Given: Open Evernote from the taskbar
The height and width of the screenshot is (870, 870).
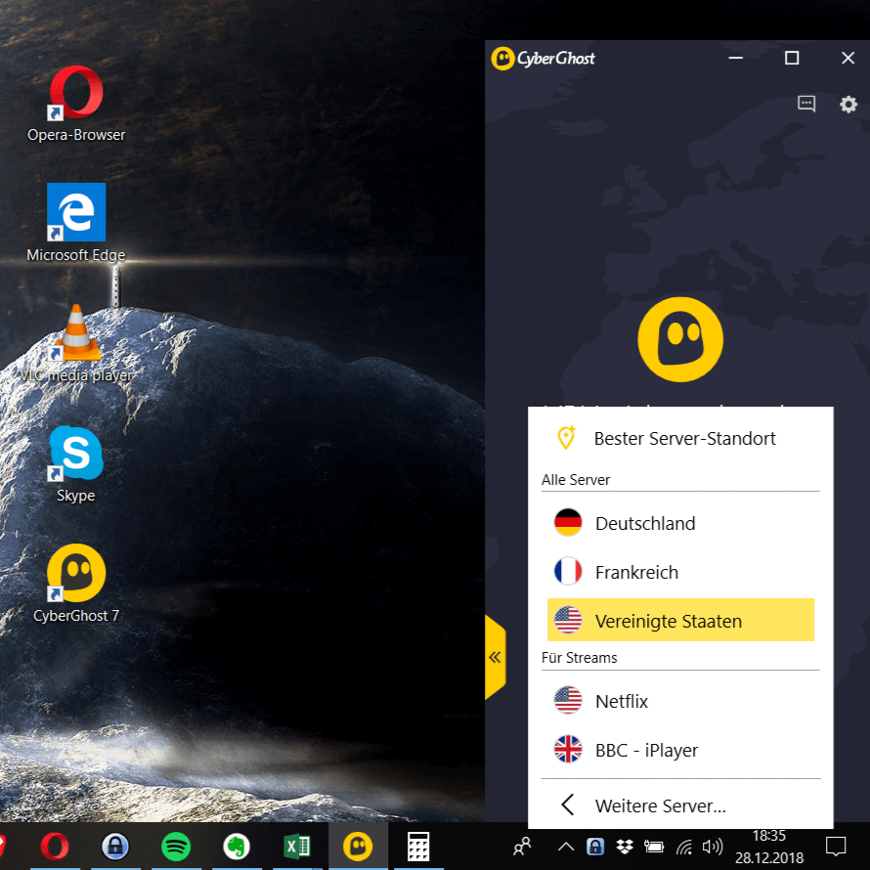Looking at the screenshot, I should [237, 848].
